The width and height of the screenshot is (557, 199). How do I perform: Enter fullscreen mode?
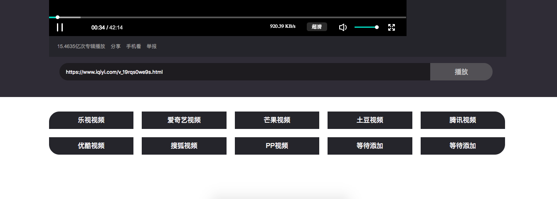(x=392, y=27)
